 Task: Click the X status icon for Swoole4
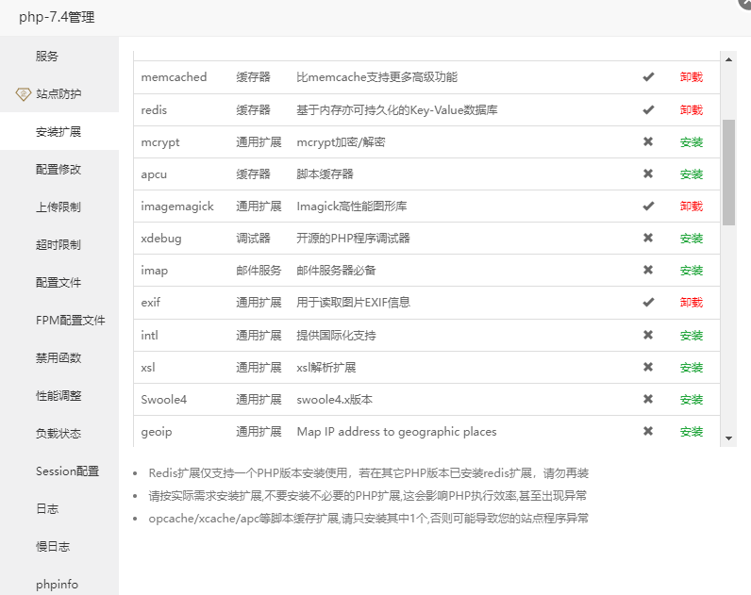648,399
